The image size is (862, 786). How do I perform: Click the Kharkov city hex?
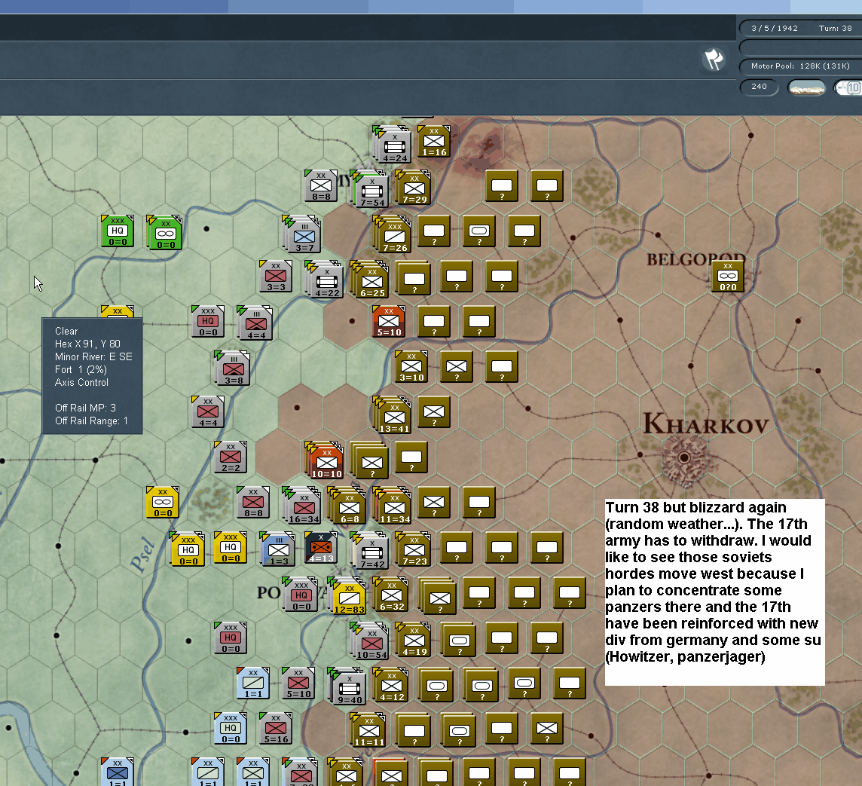(x=684, y=457)
